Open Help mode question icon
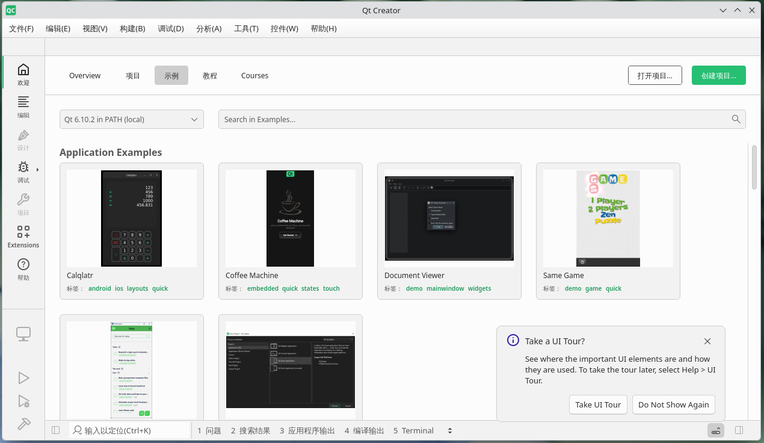 [23, 264]
